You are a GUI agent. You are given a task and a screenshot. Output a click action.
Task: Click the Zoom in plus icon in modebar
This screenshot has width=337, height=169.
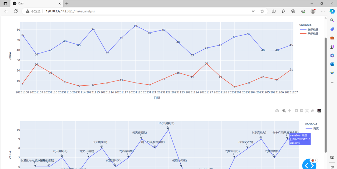(x=296, y=111)
